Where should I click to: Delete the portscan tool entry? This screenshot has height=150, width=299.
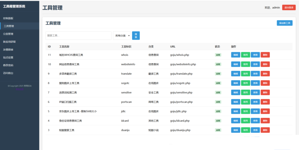click(x=265, y=102)
